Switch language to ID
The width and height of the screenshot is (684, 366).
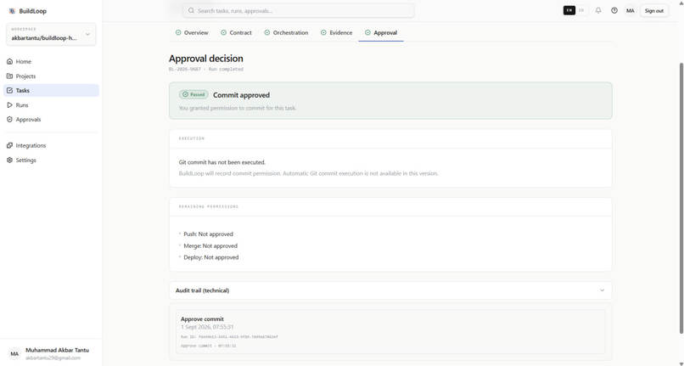581,10
